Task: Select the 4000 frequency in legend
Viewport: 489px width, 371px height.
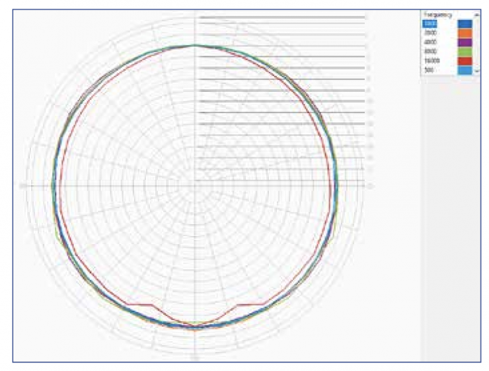Action: 430,42
